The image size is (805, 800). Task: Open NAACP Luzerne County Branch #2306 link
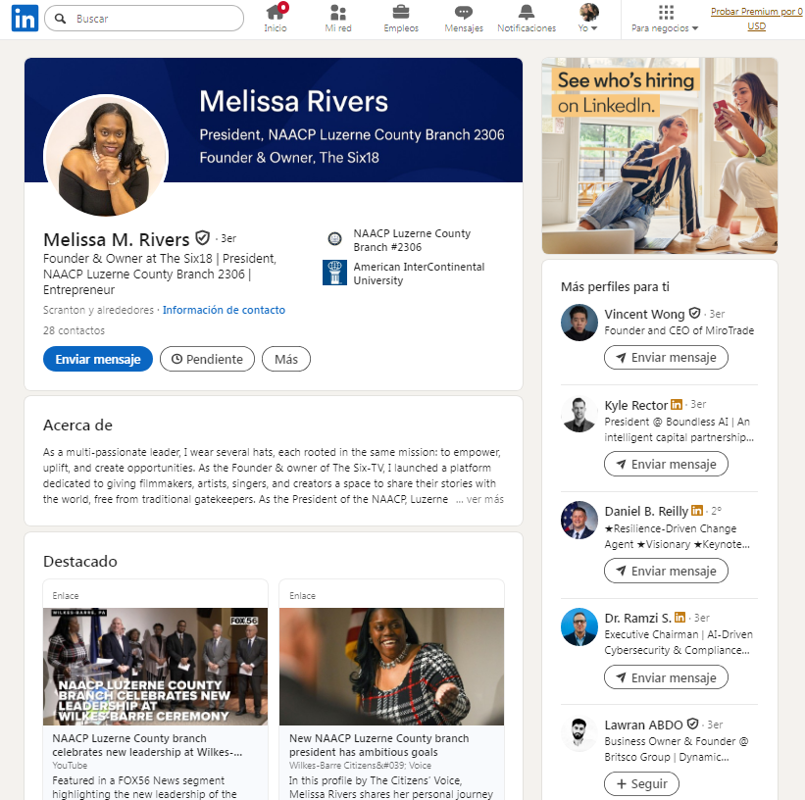[x=412, y=240]
